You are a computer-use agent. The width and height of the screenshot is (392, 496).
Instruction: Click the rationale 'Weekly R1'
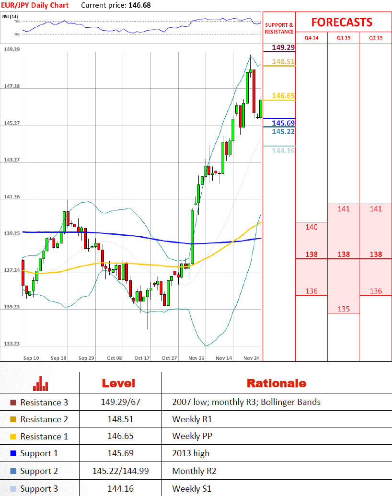point(192,419)
